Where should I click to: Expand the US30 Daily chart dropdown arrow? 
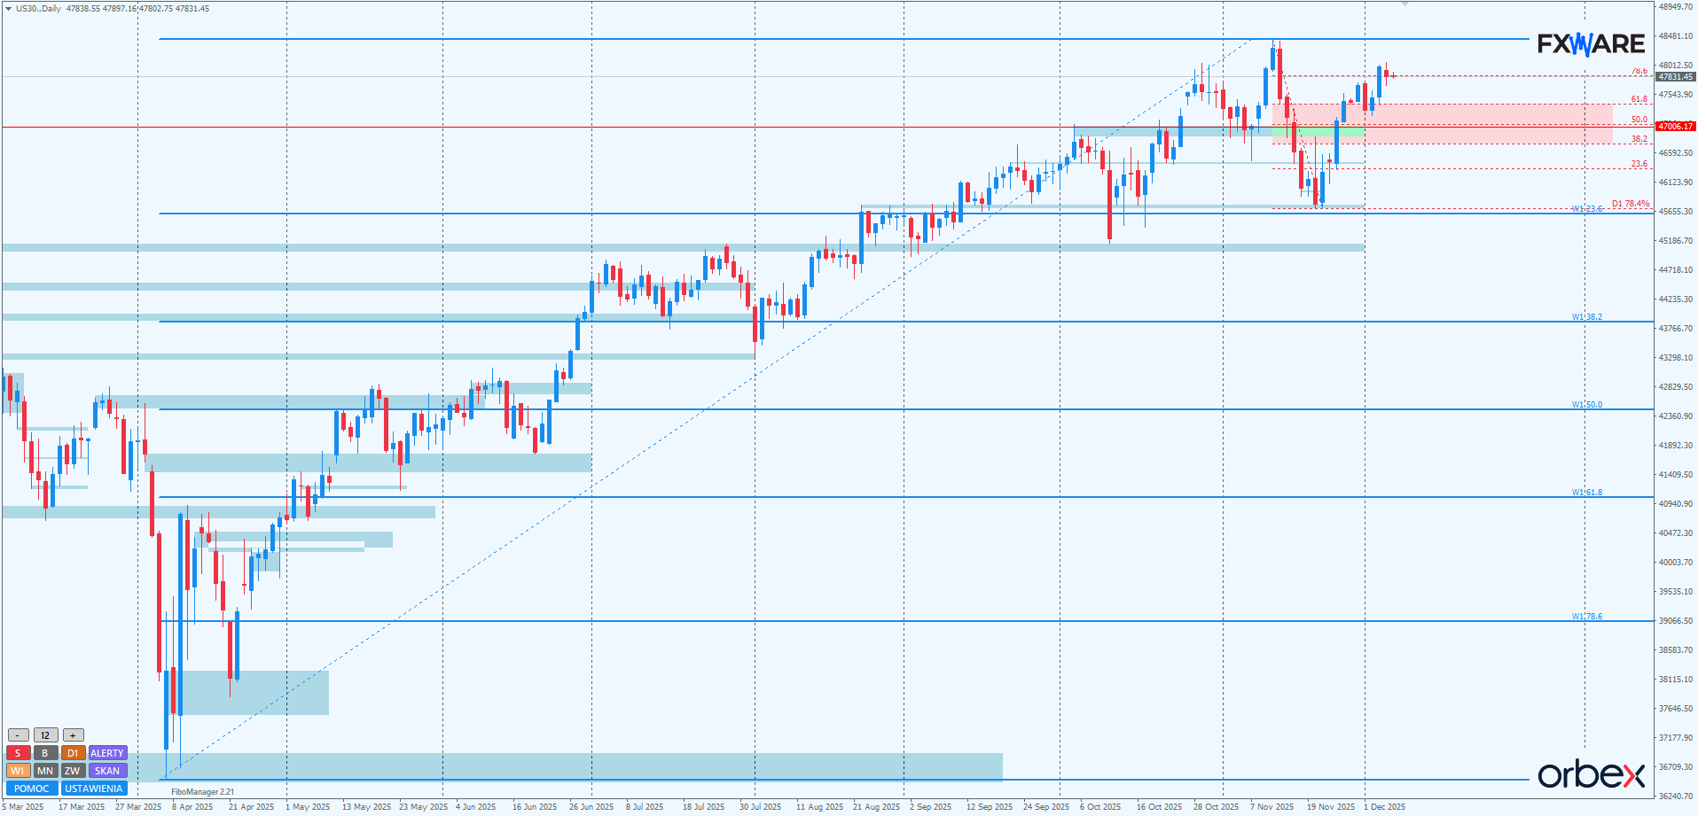(x=9, y=9)
